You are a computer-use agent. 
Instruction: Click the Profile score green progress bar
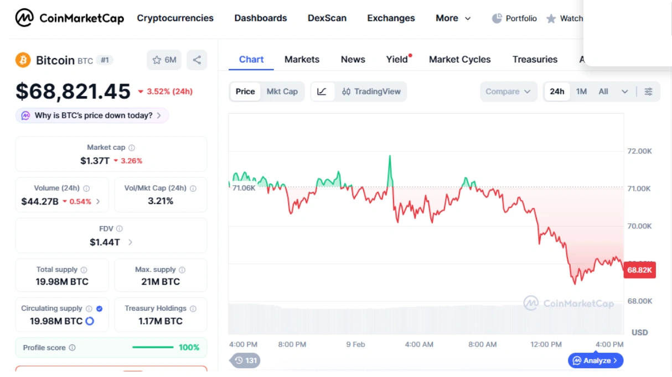(x=153, y=348)
